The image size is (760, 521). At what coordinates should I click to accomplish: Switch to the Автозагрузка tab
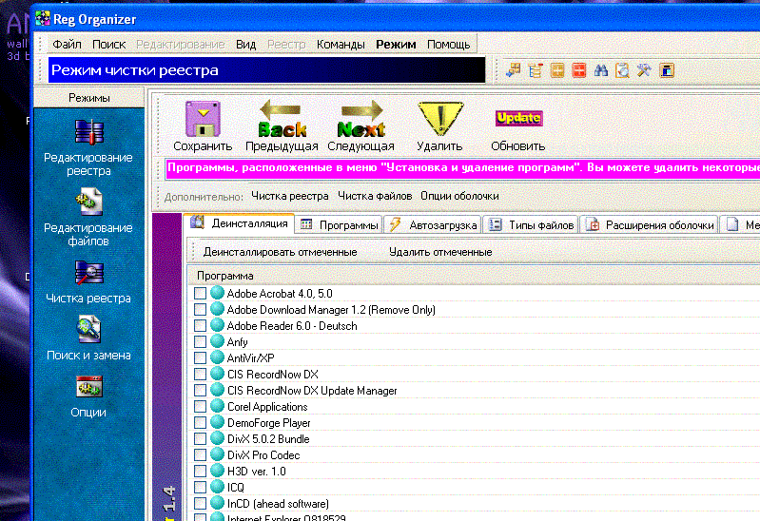(x=433, y=225)
